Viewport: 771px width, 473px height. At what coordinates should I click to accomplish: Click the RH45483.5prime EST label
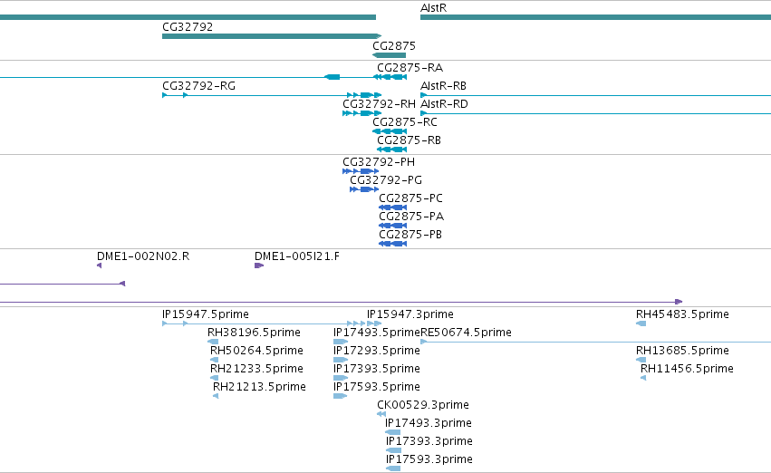point(682,314)
